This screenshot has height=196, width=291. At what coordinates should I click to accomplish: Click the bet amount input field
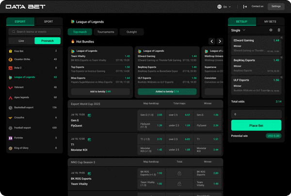256,114
